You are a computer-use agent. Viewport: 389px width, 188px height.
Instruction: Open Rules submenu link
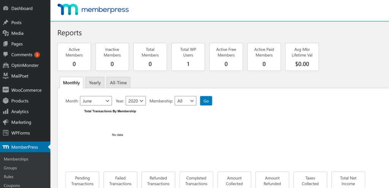tap(9, 177)
